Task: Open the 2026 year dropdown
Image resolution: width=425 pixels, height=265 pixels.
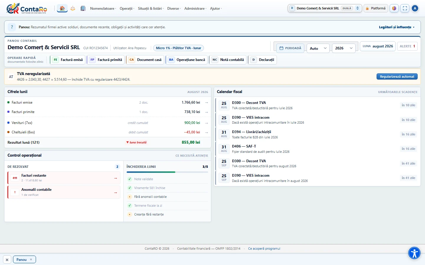Action: (x=344, y=48)
